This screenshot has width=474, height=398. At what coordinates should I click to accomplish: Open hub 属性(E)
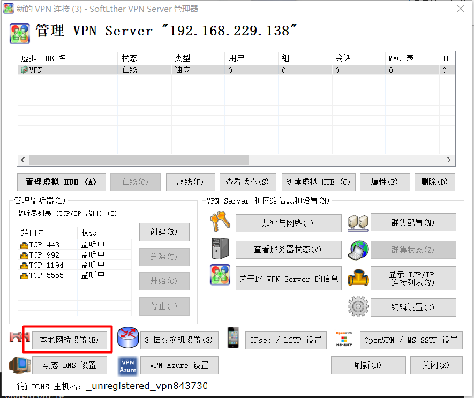click(385, 182)
